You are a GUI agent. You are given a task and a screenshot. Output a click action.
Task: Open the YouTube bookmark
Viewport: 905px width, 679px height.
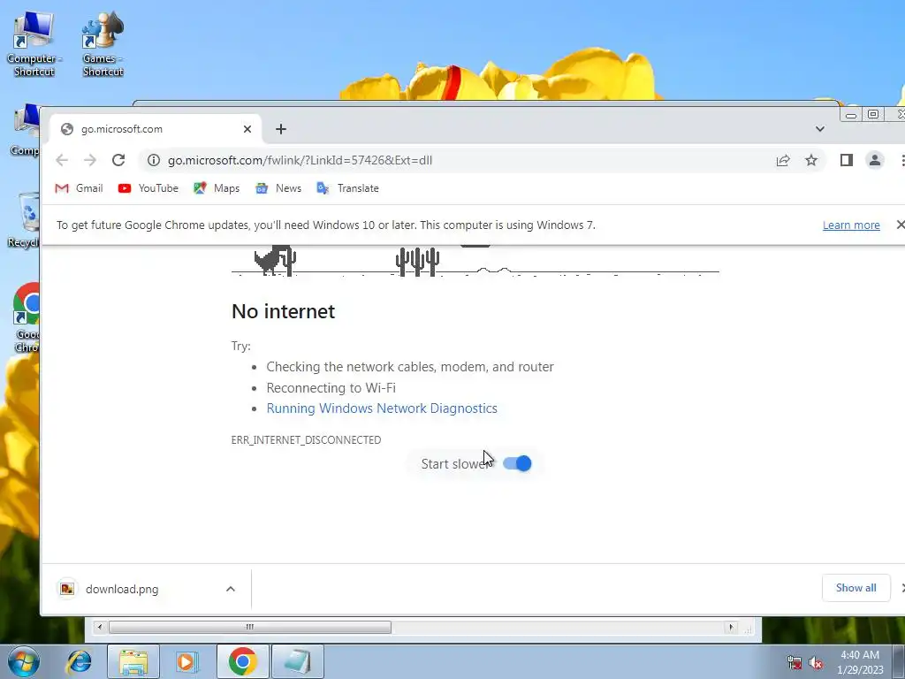point(148,188)
